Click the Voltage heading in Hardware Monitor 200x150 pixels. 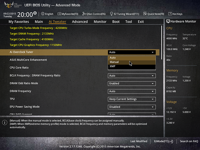coord(171,102)
